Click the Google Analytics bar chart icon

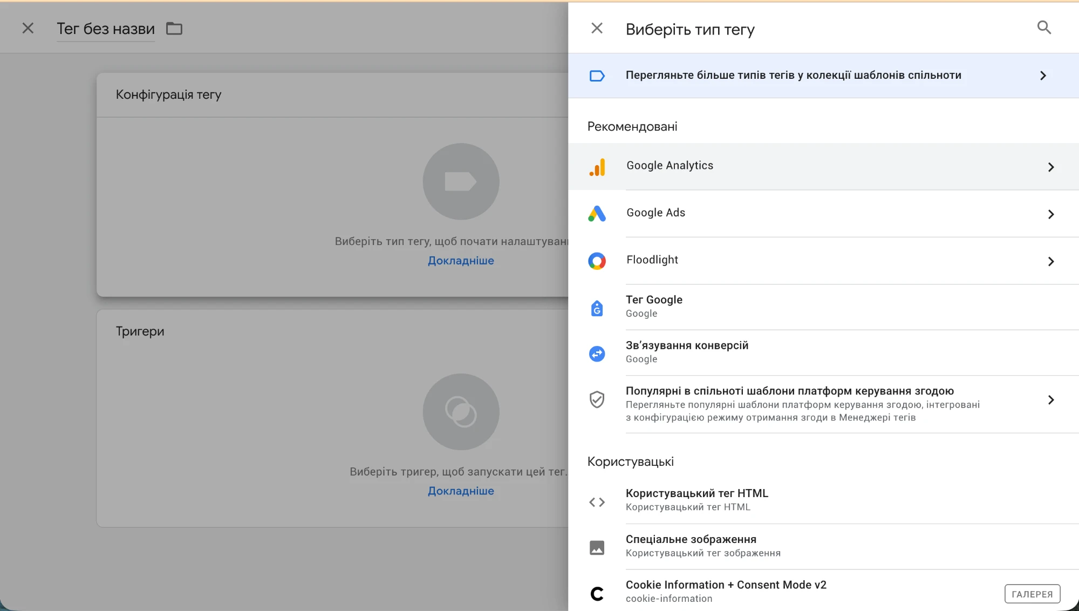tap(597, 167)
